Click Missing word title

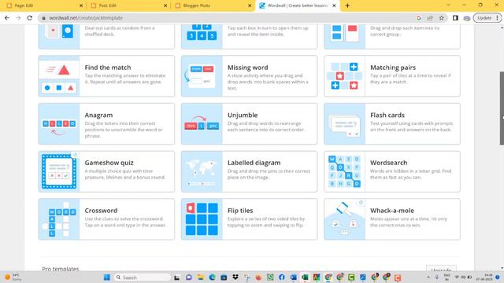pos(247,68)
